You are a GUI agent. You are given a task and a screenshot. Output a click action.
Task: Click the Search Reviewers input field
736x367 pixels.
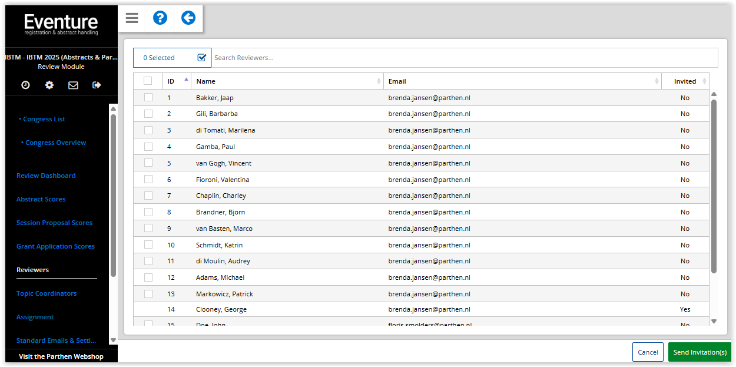click(x=464, y=58)
